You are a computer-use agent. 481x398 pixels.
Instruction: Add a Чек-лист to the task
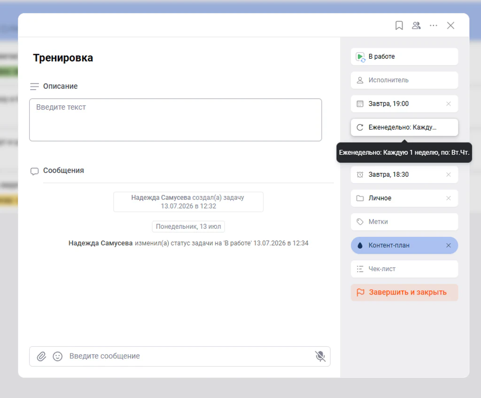tap(404, 269)
